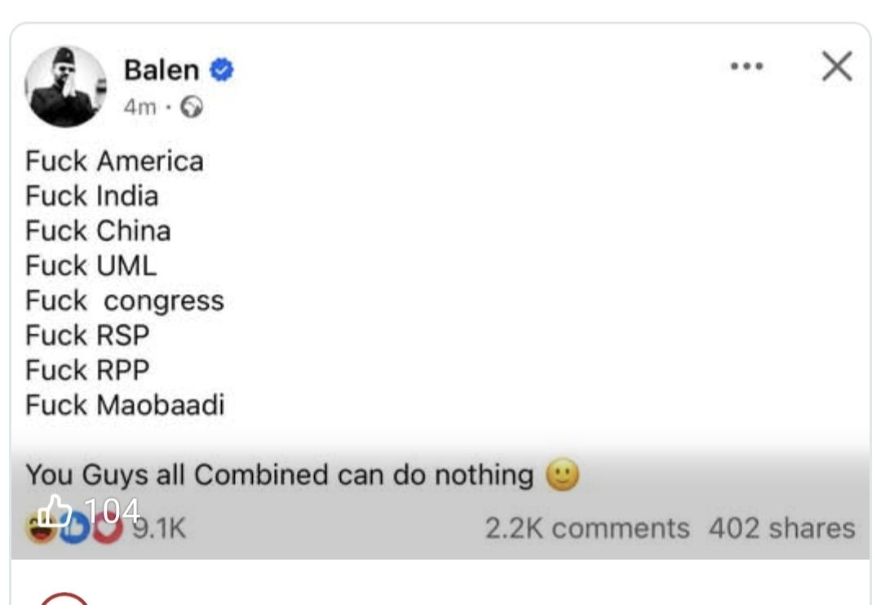
Task: Click the blue verified badge icon
Action: pyautogui.click(x=222, y=71)
